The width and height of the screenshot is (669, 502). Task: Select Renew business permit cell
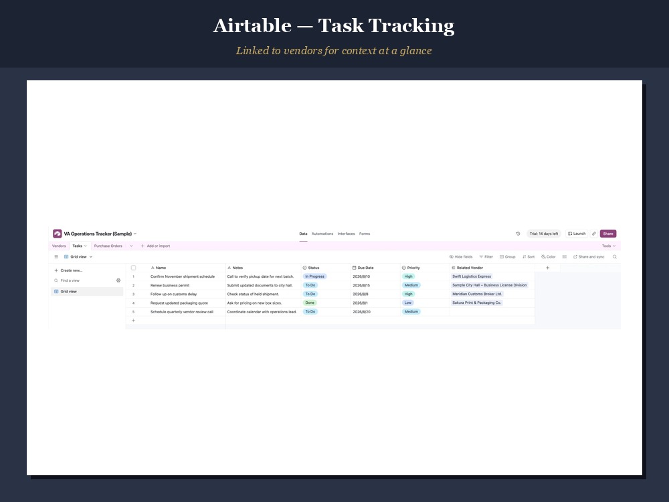[x=183, y=285]
